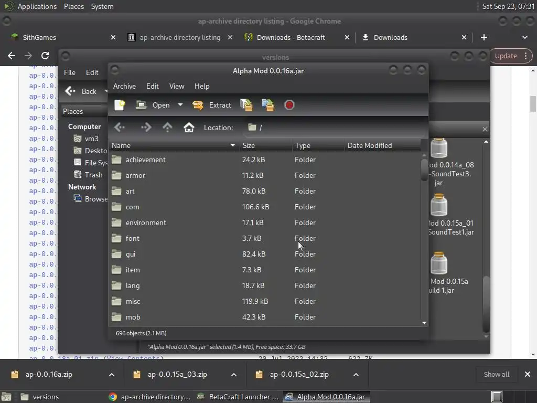Go back in Chrome
Image resolution: width=537 pixels, height=403 pixels.
12,56
